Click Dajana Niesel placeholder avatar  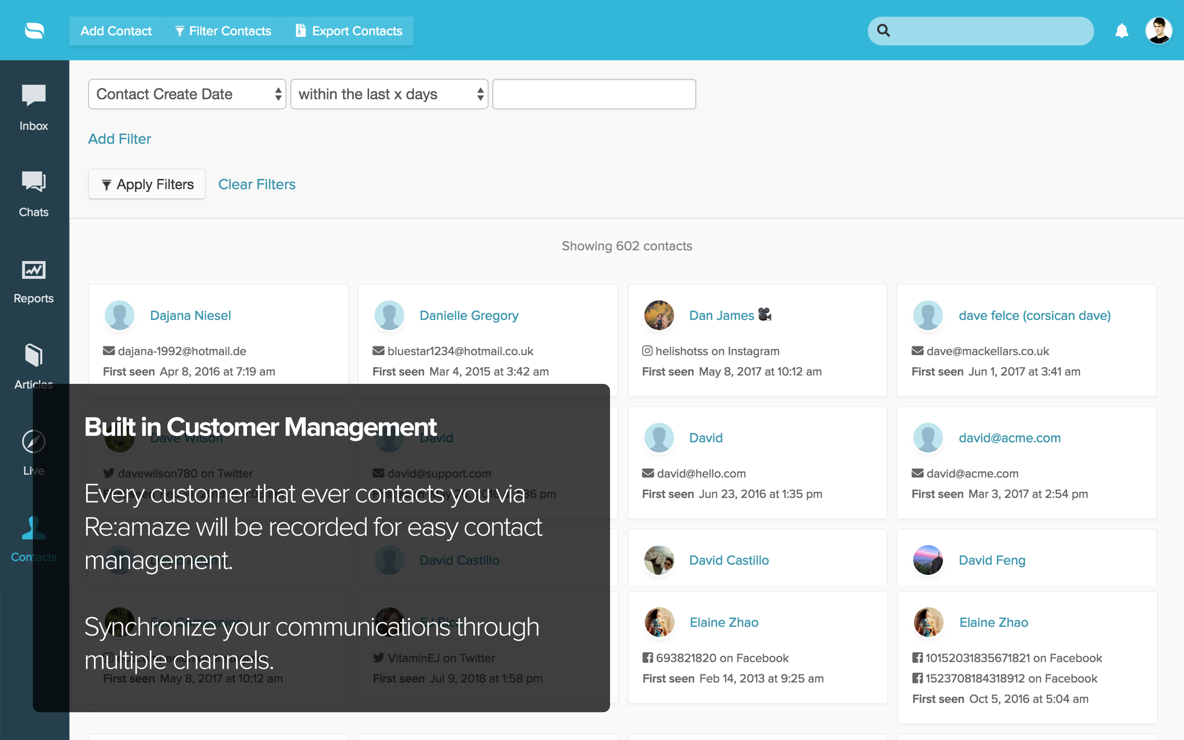coord(119,315)
